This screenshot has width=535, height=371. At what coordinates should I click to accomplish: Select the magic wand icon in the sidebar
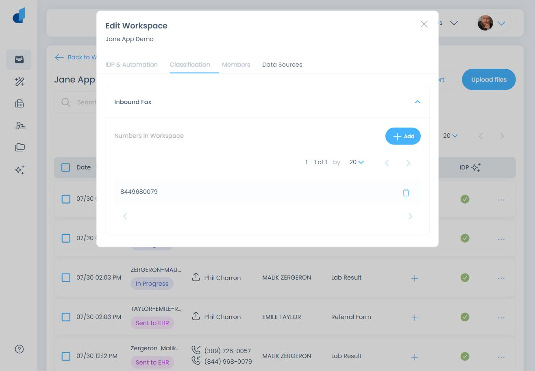click(x=20, y=82)
